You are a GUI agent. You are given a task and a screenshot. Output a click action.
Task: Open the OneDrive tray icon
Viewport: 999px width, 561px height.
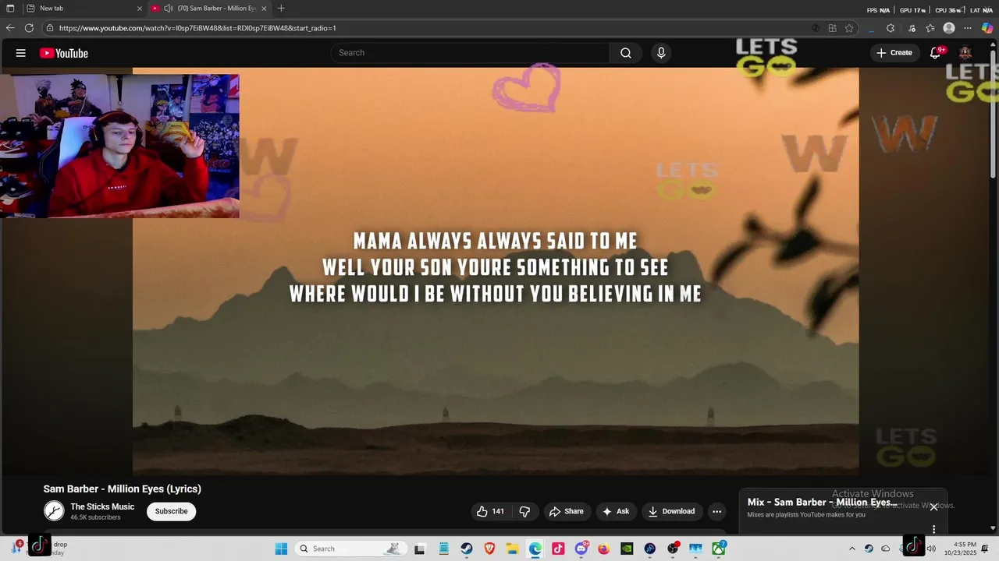pos(885,549)
